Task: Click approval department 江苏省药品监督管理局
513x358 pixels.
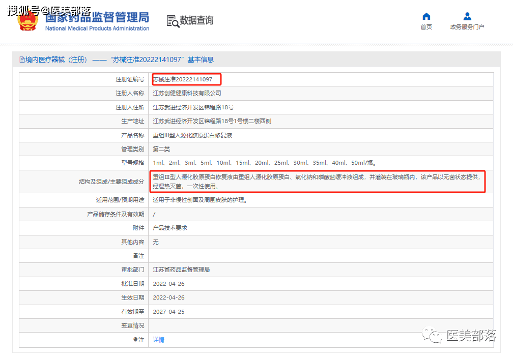Action: (x=181, y=270)
